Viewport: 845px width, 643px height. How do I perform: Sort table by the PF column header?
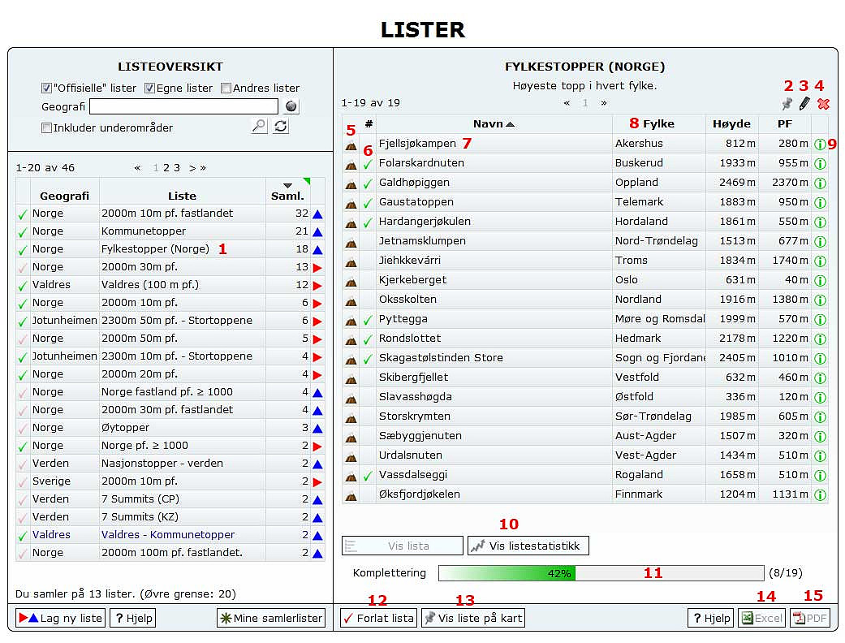click(785, 124)
